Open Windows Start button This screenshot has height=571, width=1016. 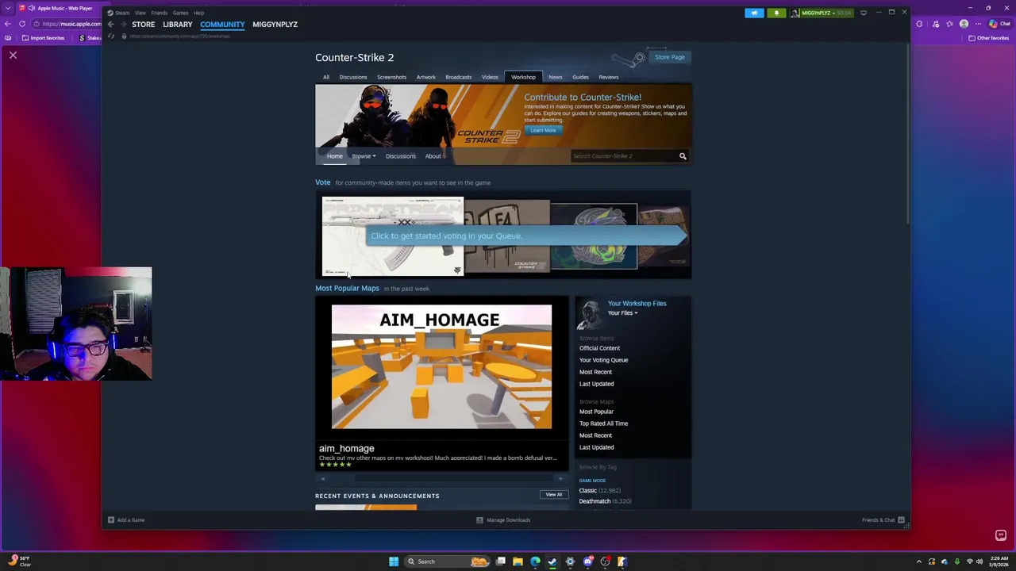click(394, 561)
